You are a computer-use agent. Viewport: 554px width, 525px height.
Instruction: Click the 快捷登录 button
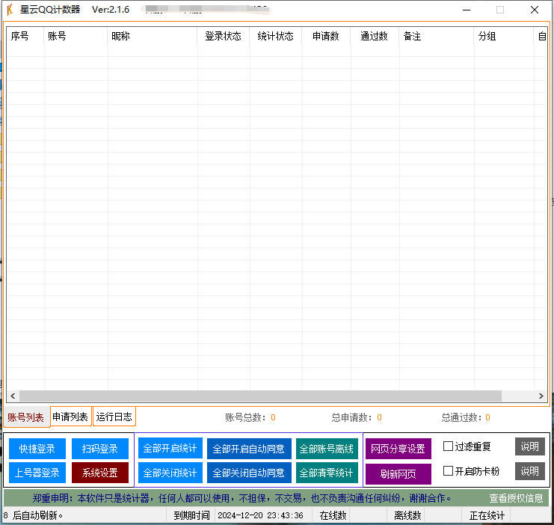pyautogui.click(x=37, y=449)
